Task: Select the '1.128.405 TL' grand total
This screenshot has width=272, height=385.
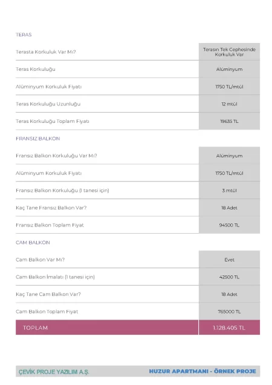Action: pos(229,327)
